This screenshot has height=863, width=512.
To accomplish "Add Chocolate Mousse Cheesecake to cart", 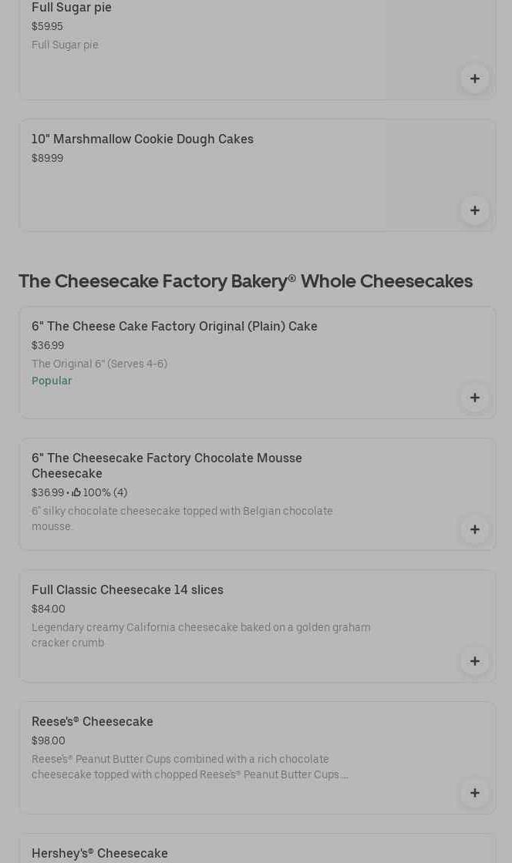I will click(x=474, y=529).
